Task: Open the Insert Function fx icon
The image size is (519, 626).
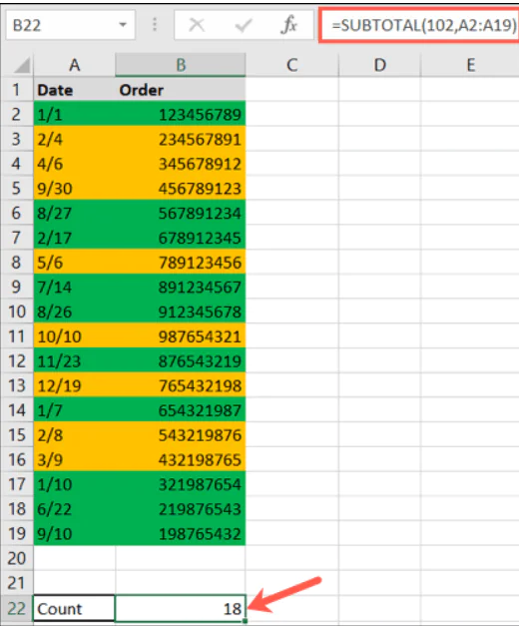Action: [289, 25]
